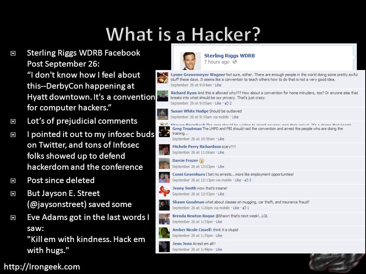Image resolution: width=366 pixels, height=274 pixels.
Task: Like Michele Perry Richardson's comment
Action: [221, 152]
